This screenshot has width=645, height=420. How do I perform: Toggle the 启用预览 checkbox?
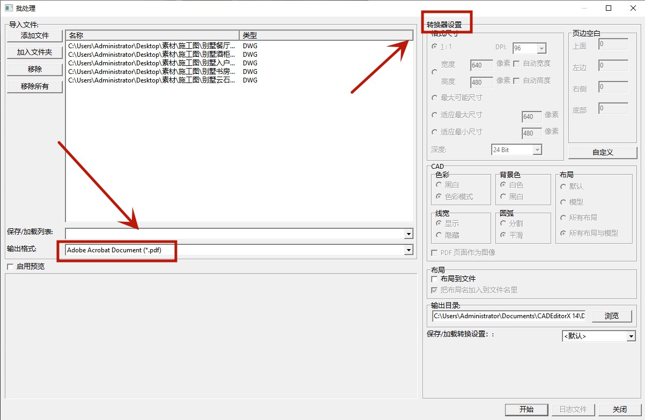pyautogui.click(x=10, y=267)
